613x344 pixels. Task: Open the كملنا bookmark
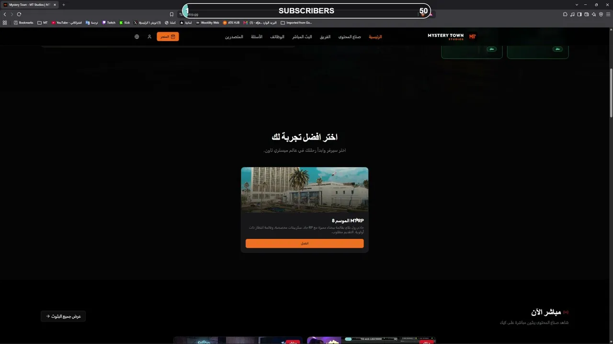[x=170, y=22]
